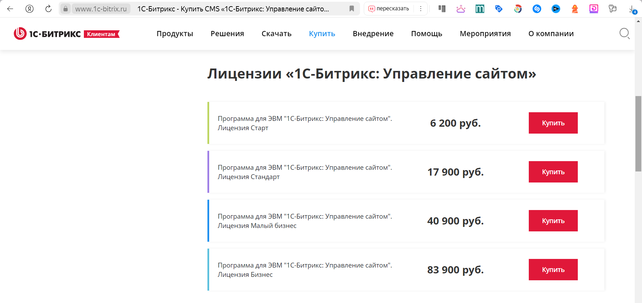Bookmark this page with the bookmark icon
The width and height of the screenshot is (642, 303).
pos(352,9)
